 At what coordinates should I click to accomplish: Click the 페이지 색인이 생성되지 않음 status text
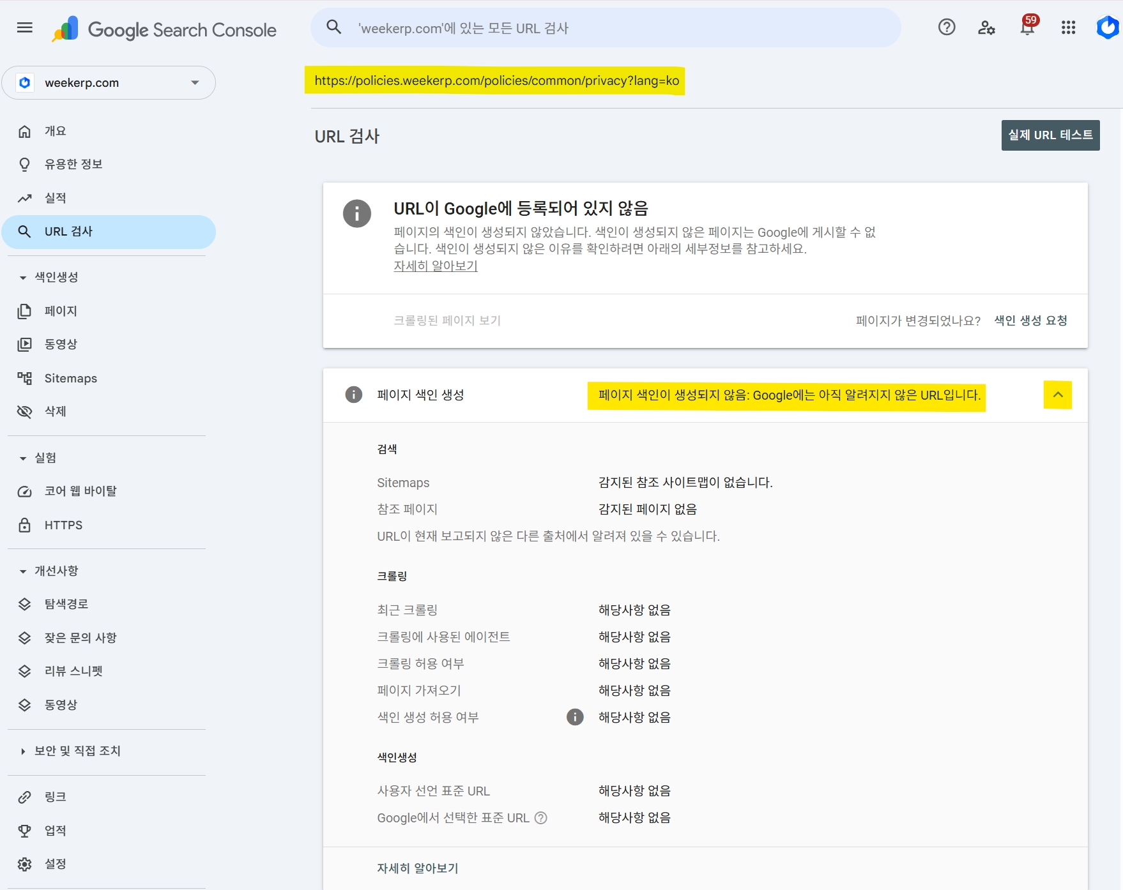coord(789,395)
